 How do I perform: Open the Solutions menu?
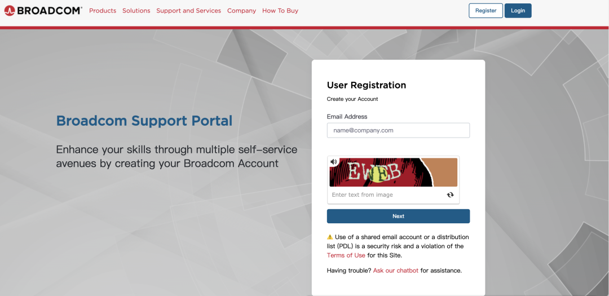point(136,11)
